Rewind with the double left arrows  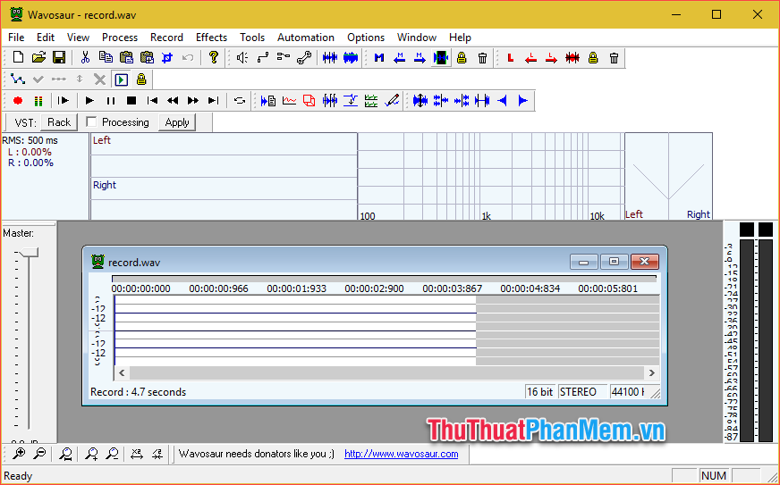point(173,101)
